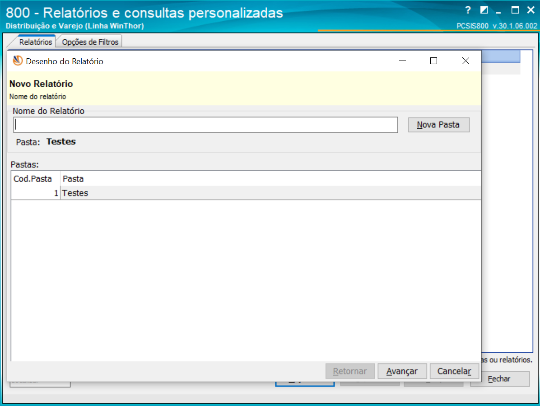Click the WinThor skin toggle icon
The width and height of the screenshot is (540, 406).
[x=484, y=10]
